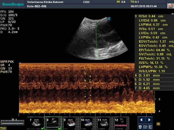The image size is (174, 130).
Task: Click the Veterinarna Klinika Eskovet header
Action: coord(45,2)
